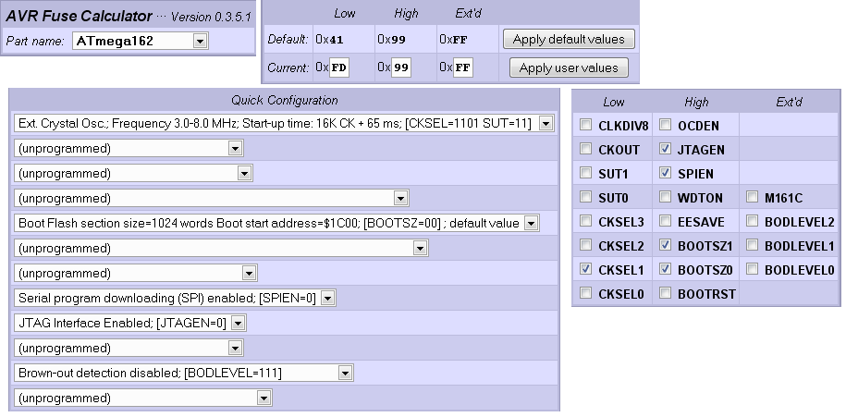Open the unprogrammed dropdown above Boot Flash section
This screenshot has height=417, width=846.
click(x=211, y=198)
